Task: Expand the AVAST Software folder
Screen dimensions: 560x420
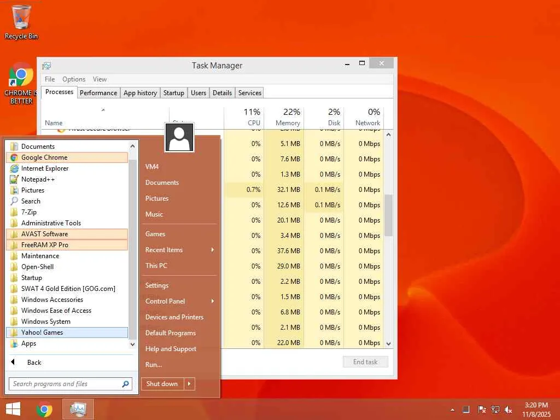Action: coord(67,234)
